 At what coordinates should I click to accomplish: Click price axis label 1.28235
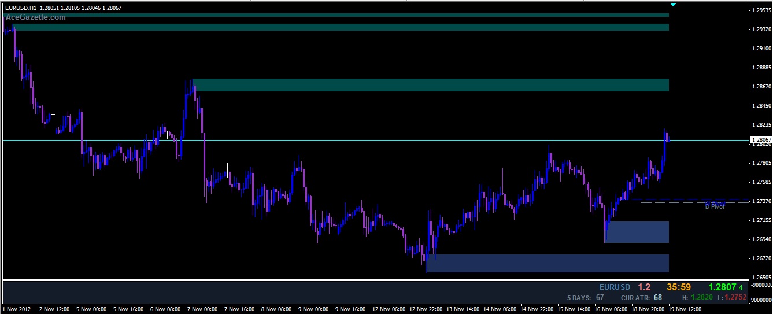point(761,125)
